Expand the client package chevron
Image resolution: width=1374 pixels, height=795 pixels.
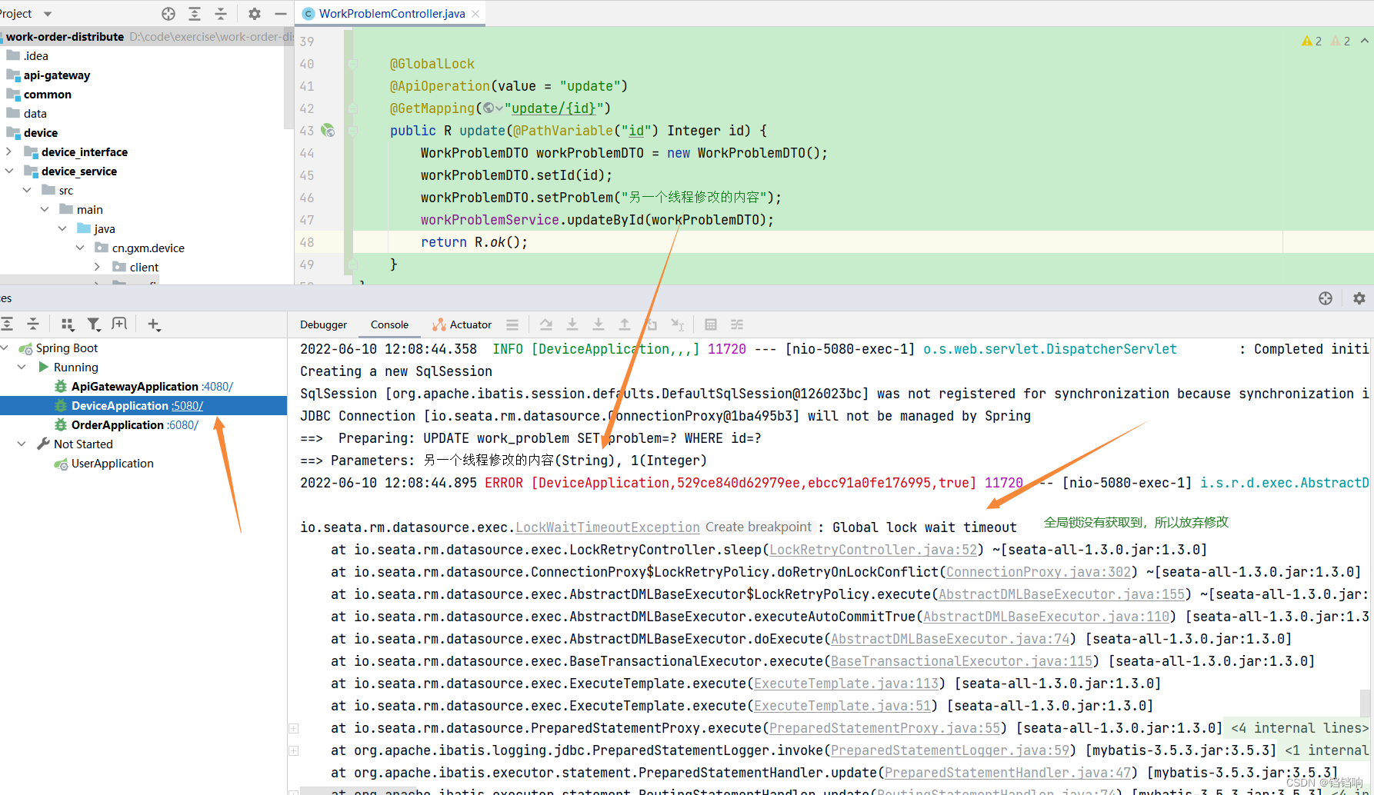[98, 267]
